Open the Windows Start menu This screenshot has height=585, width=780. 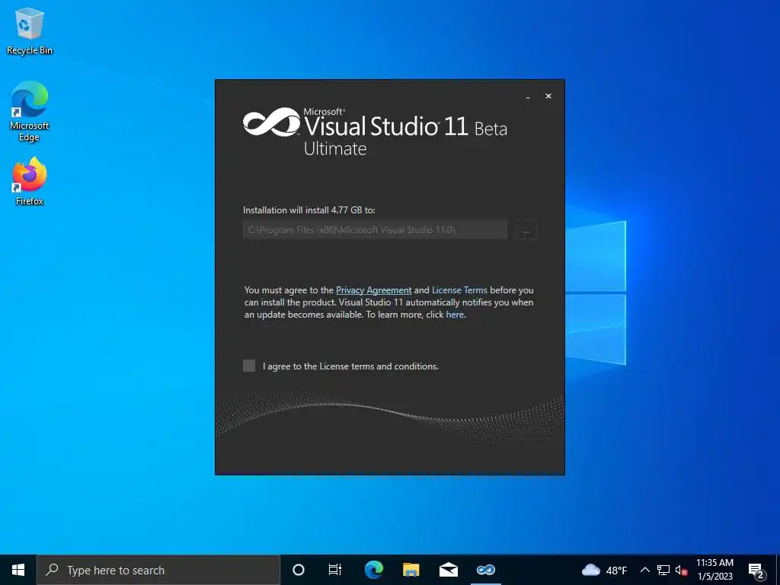(18, 570)
